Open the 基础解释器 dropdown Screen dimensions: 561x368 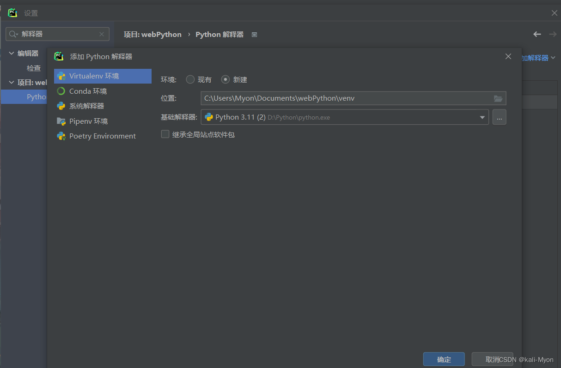point(345,117)
